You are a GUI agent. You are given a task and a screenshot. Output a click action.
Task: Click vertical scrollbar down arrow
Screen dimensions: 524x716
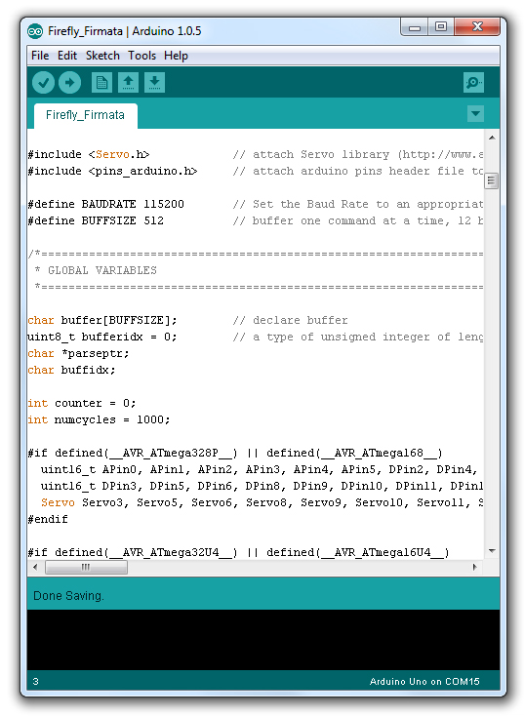(492, 551)
